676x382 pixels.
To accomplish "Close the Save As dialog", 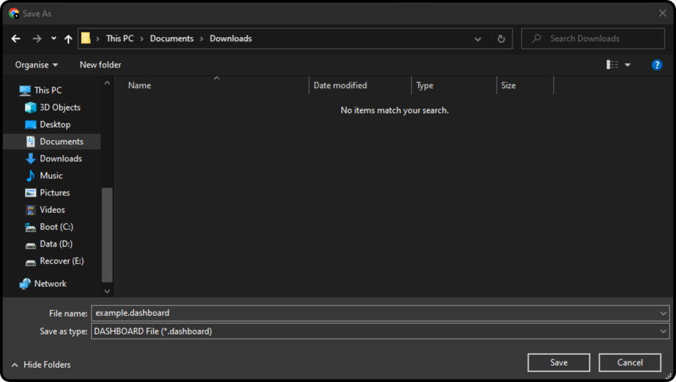I will (662, 13).
